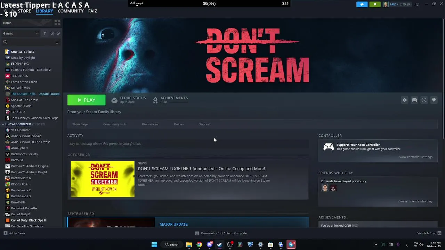The image size is (445, 250).
Task: Open the Community Hub link
Action: click(115, 124)
